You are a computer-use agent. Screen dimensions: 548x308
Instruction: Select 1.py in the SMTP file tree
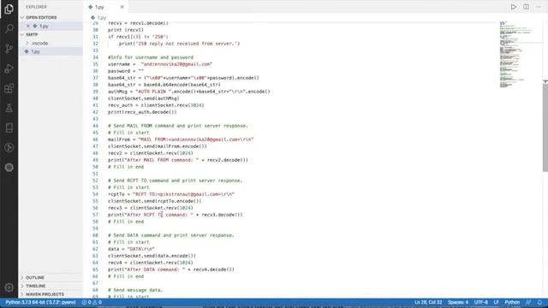pos(36,51)
